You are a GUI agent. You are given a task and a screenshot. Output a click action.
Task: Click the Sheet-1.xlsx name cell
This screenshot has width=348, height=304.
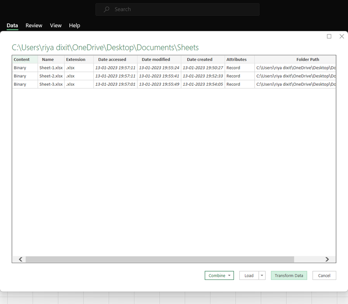click(x=51, y=68)
